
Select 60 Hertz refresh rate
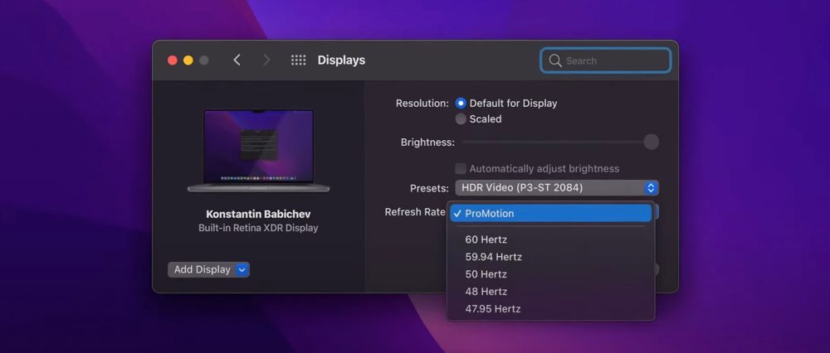486,239
